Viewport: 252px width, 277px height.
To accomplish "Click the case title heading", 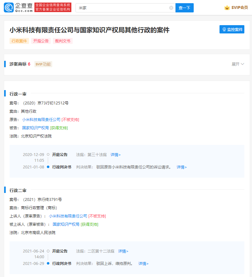I will pos(90,30).
